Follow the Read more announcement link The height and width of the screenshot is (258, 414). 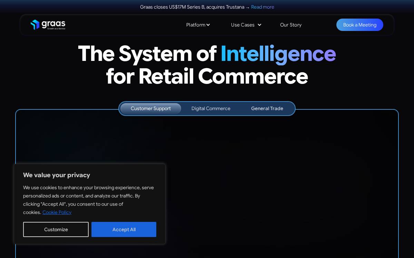[263, 7]
